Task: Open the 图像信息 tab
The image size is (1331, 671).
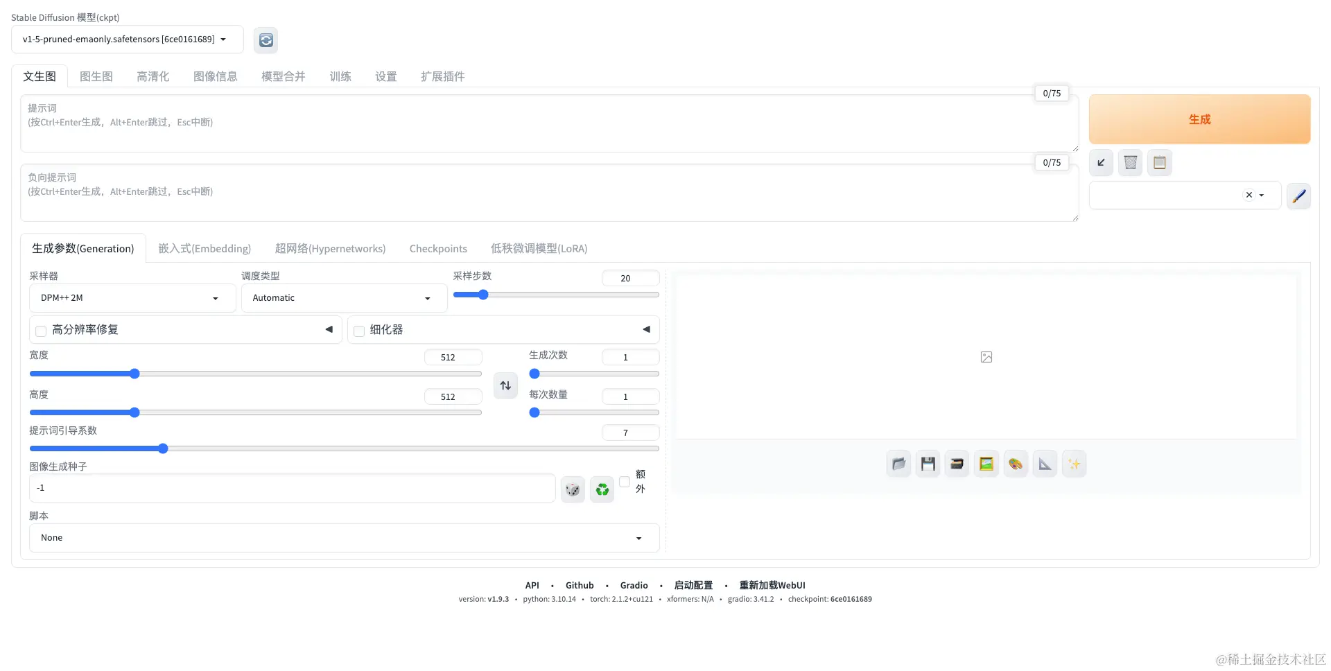Action: point(216,76)
